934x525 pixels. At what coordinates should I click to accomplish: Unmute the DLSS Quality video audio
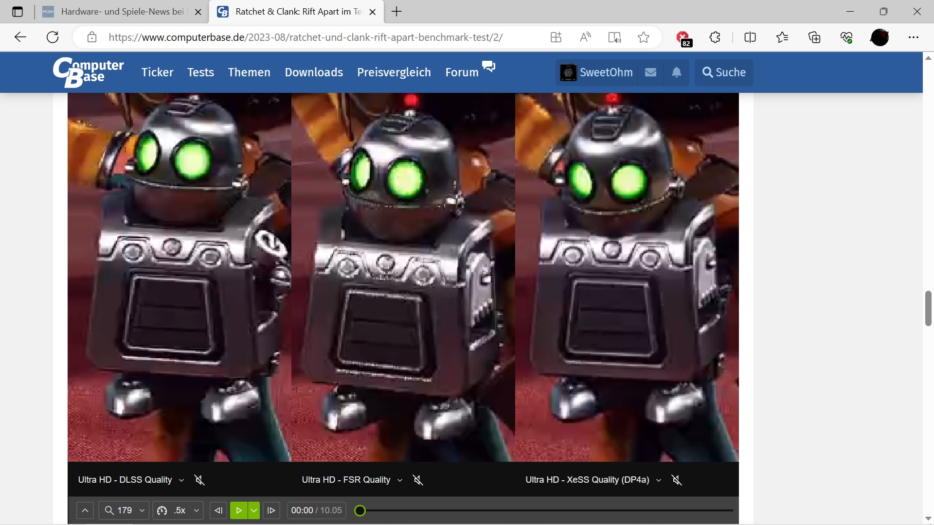199,480
